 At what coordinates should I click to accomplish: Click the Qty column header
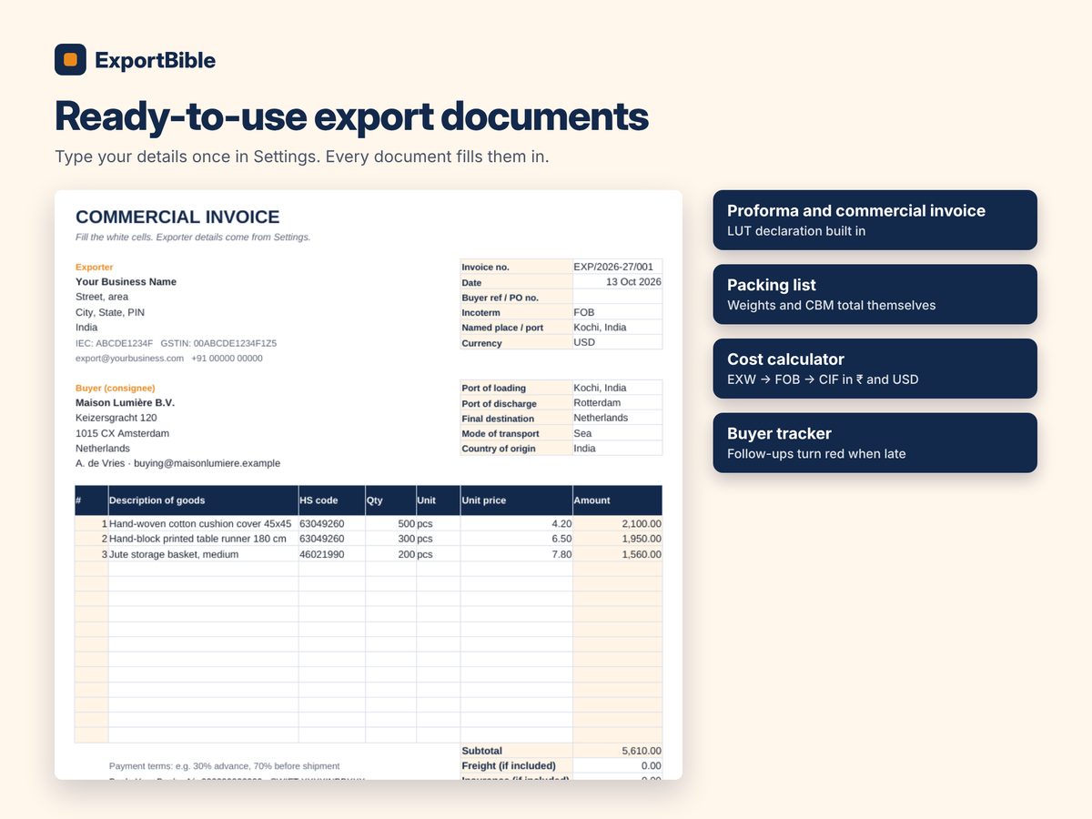tap(390, 500)
